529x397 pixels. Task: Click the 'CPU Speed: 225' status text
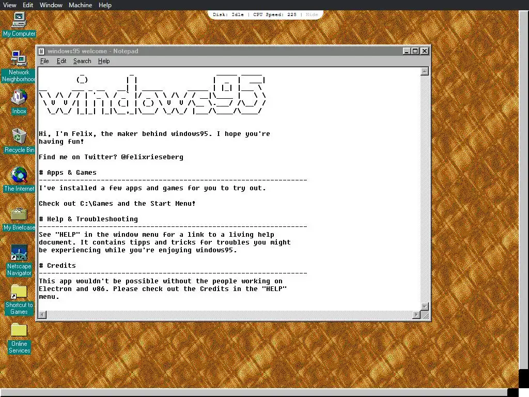pyautogui.click(x=275, y=14)
